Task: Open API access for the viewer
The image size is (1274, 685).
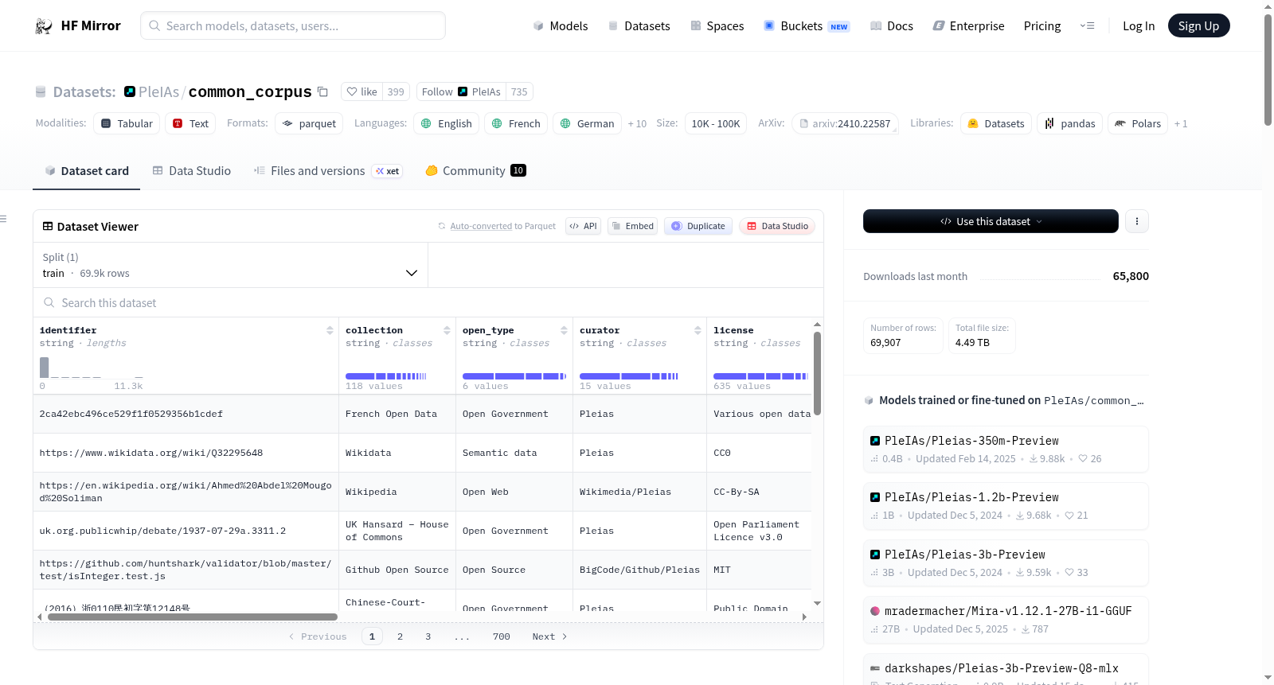Action: (583, 226)
